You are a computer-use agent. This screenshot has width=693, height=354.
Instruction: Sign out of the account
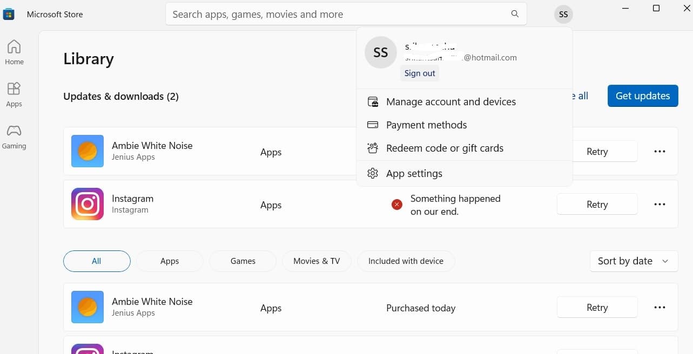coord(420,73)
